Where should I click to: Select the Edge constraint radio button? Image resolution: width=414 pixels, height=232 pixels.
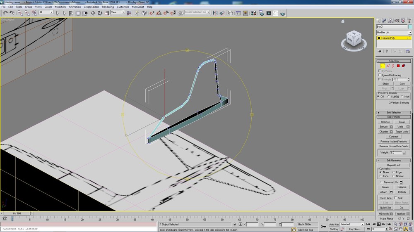[394, 172]
